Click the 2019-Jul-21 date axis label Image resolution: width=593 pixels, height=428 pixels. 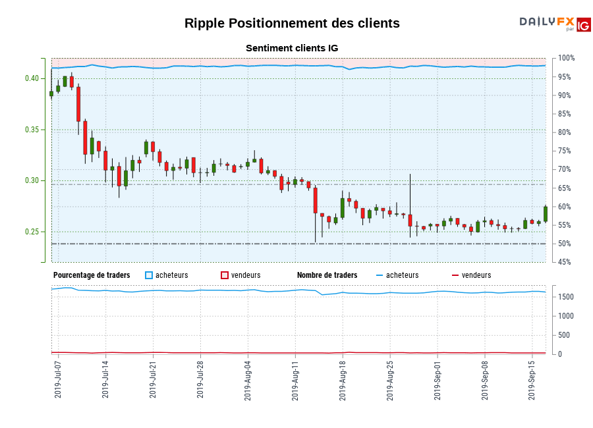pyautogui.click(x=153, y=380)
